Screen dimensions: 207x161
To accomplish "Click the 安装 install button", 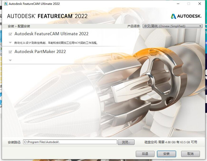I will (x=166, y=154).
